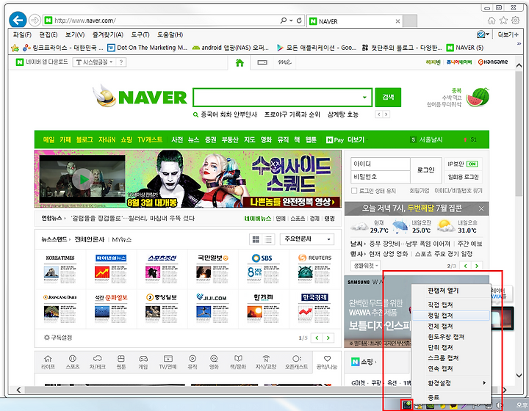Click the 한캡쳐 tray icon in taskbar

click(408, 404)
